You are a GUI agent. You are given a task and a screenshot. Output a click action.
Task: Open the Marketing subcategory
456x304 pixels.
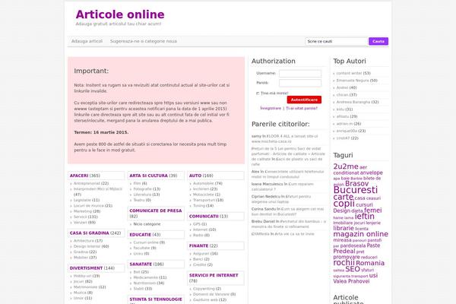tap(83, 211)
